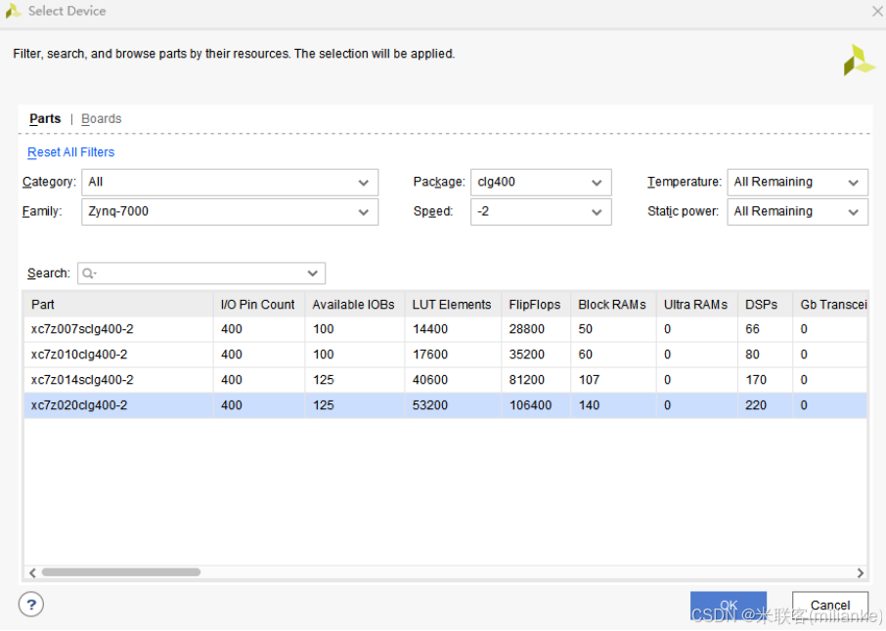This screenshot has height=631, width=886.
Task: Open the Family Zynq-7000 dropdown
Action: 230,212
